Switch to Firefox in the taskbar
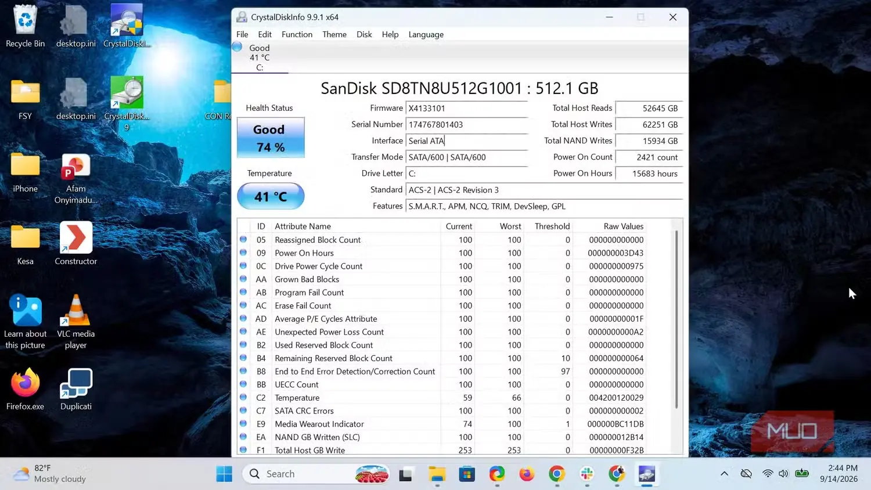Viewport: 871px width, 490px height. [x=527, y=474]
